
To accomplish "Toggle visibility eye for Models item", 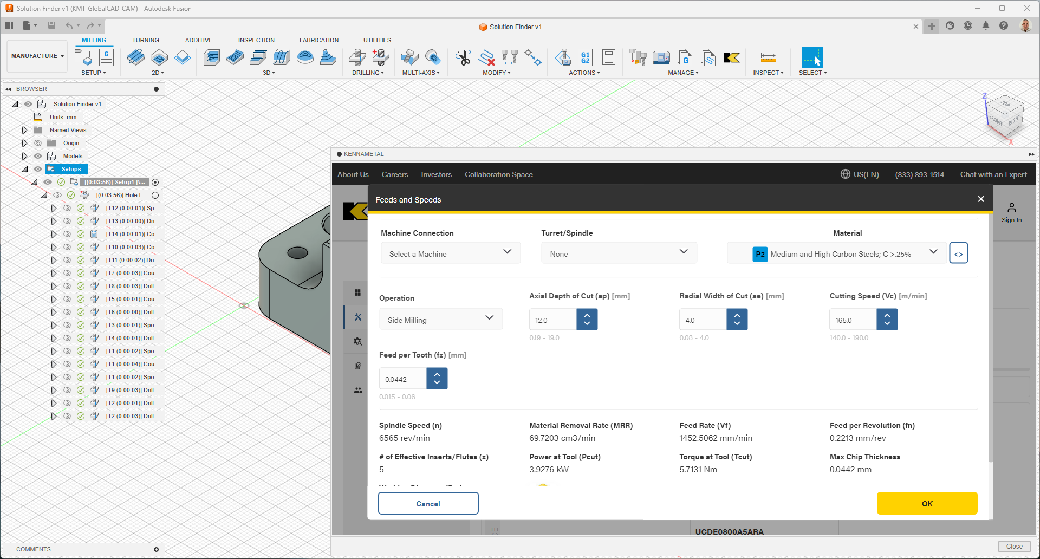I will pos(38,156).
